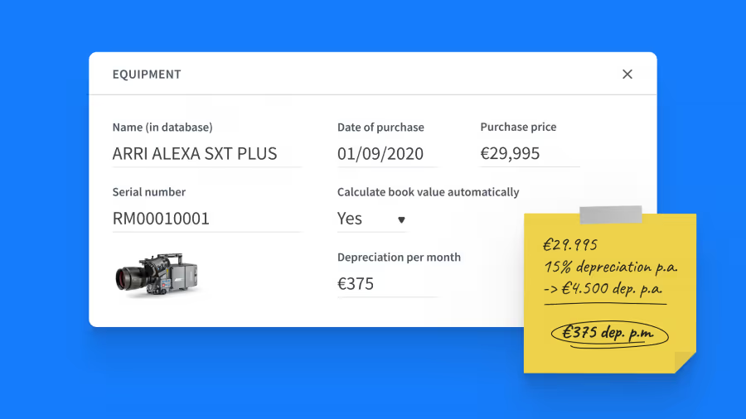Open the book value dropdown arrow

401,220
